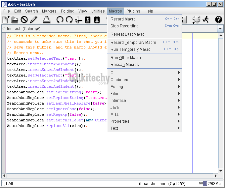Expand the Files macros submenu

[x=145, y=94]
